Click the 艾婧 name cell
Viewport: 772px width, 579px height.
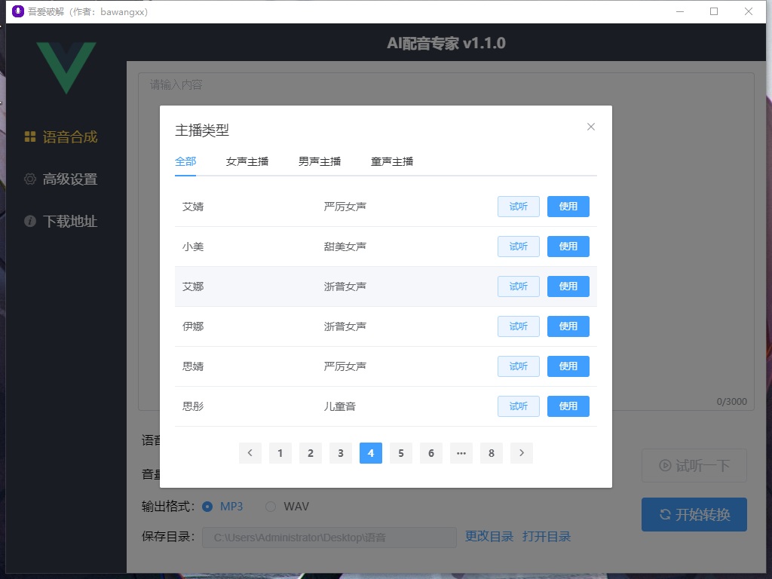[x=193, y=207]
